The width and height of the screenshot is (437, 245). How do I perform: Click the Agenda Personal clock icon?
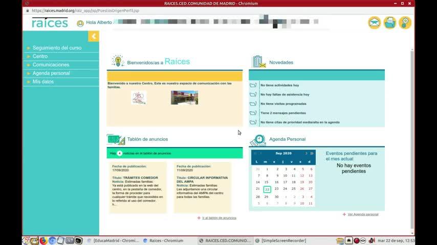[x=258, y=140]
